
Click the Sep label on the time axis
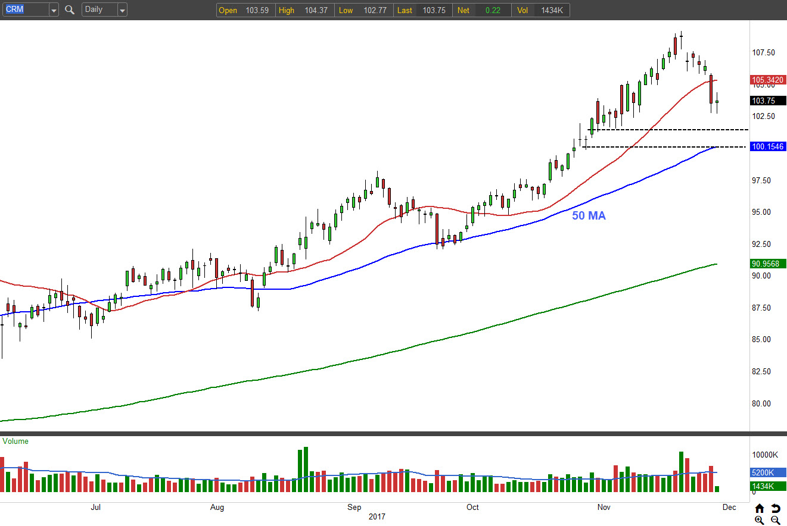click(354, 508)
